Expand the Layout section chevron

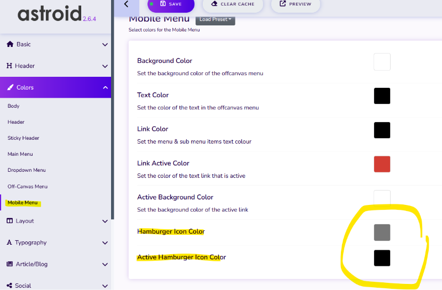click(x=105, y=222)
